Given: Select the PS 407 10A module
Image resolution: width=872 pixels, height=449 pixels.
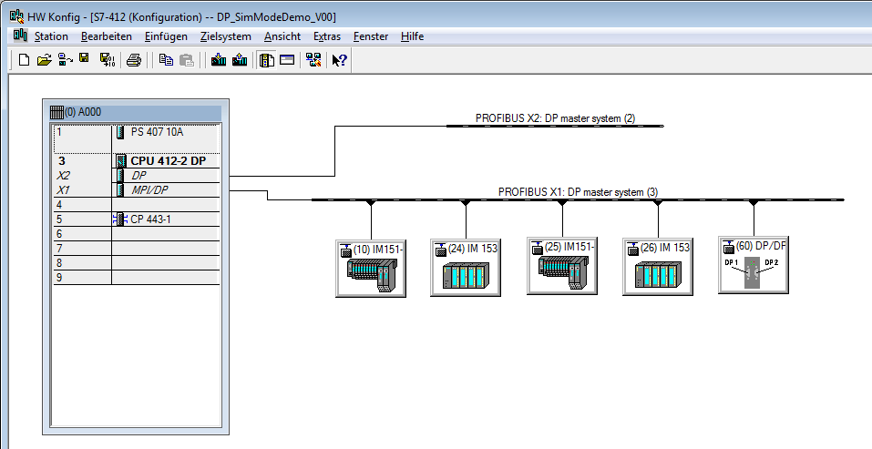Looking at the screenshot, I should (x=157, y=132).
